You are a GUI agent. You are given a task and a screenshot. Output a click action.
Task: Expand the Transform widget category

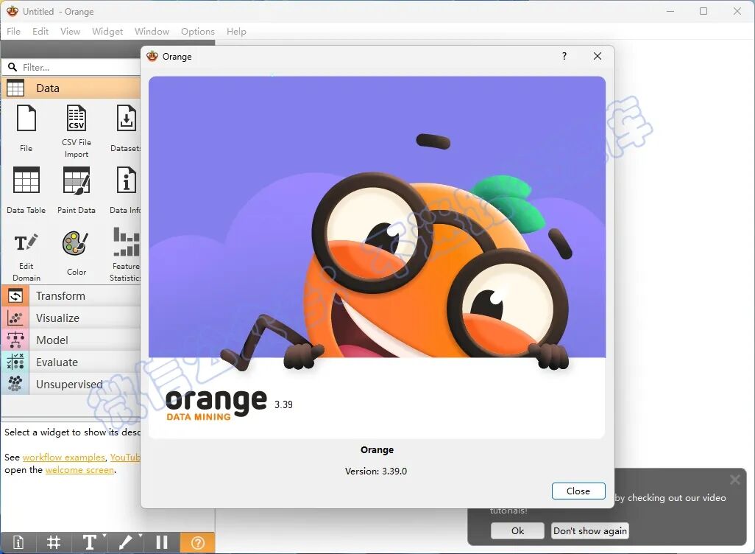coord(71,295)
